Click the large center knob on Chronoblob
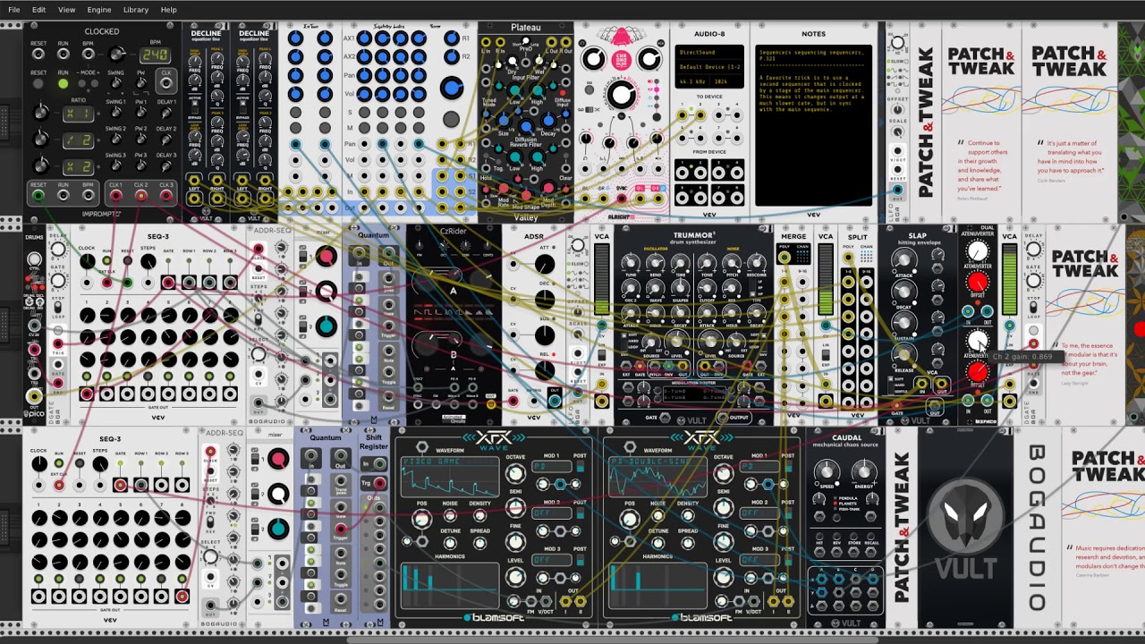The height and width of the screenshot is (644, 1145). click(621, 95)
